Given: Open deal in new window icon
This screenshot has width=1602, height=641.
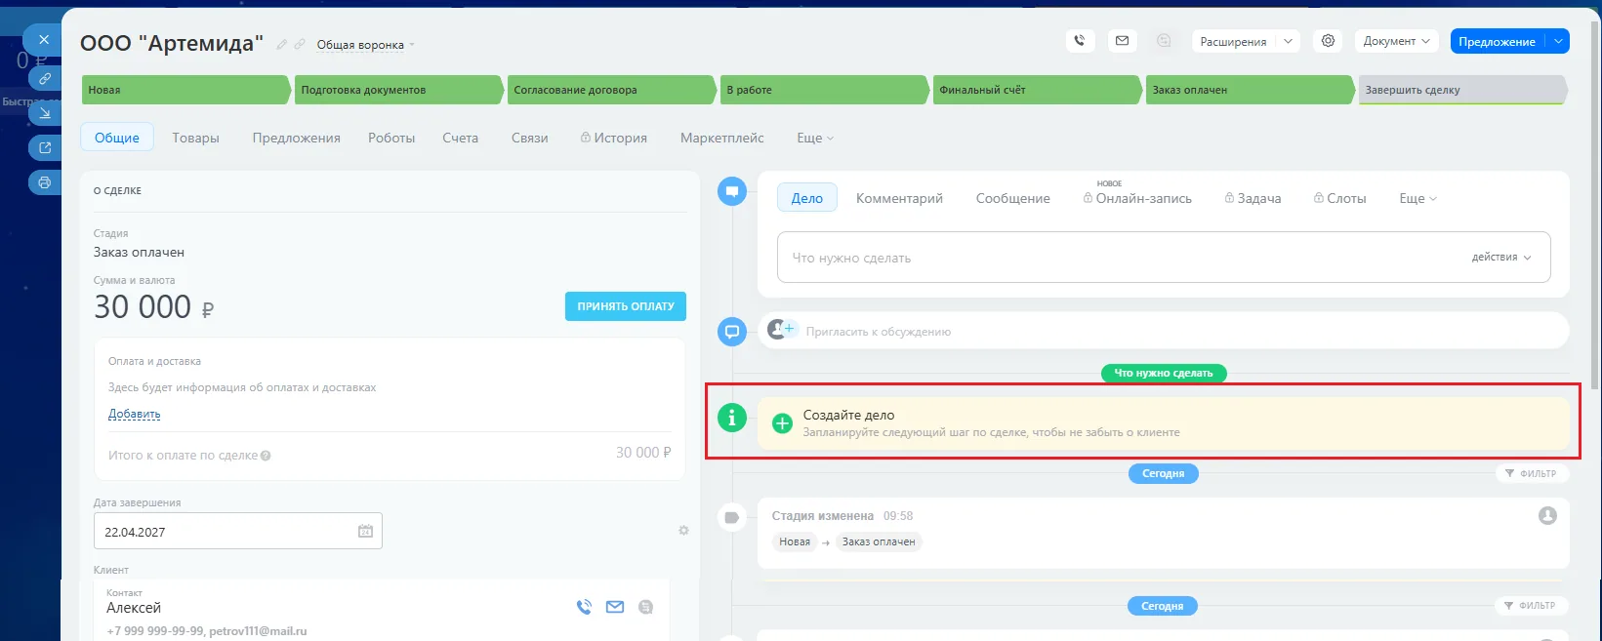Looking at the screenshot, I should [x=45, y=147].
